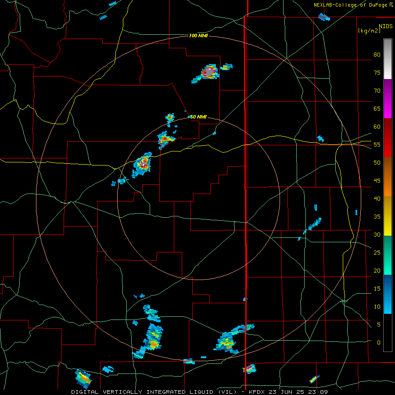Click the 75 value on the scale

[x=377, y=72]
